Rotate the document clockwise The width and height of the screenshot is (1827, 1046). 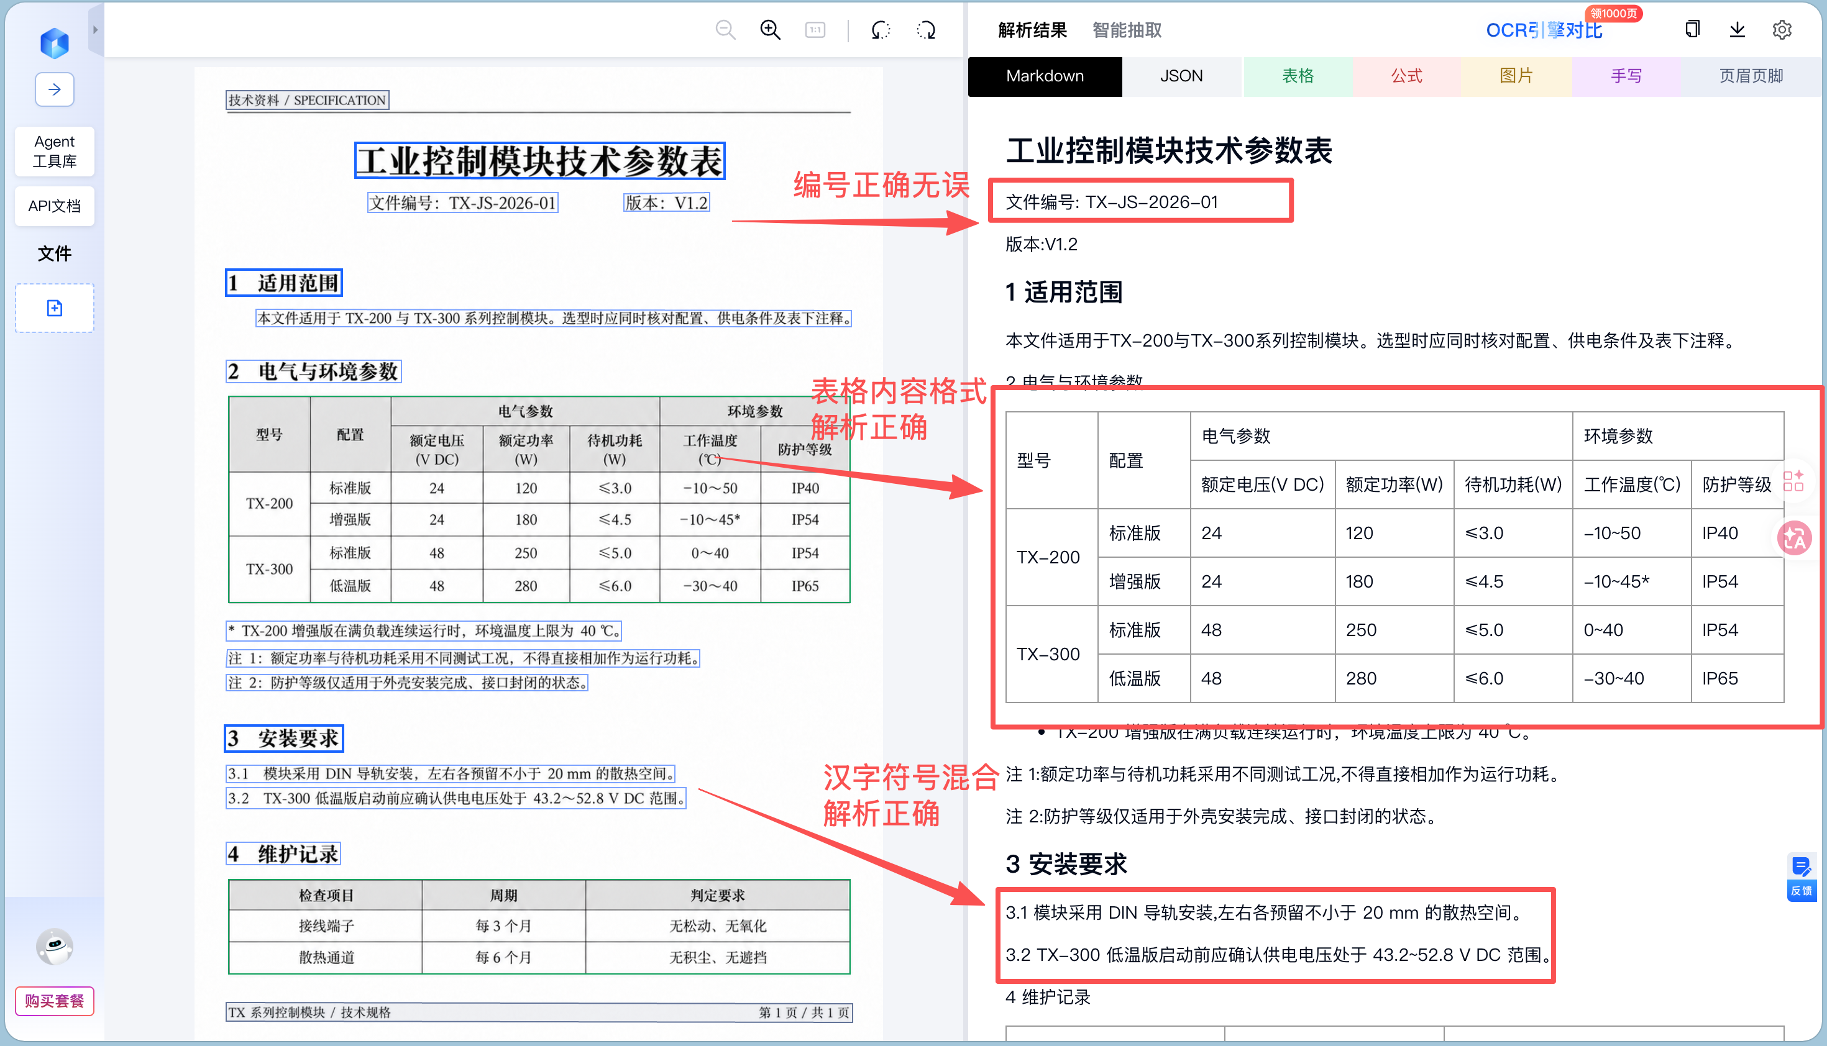click(927, 30)
